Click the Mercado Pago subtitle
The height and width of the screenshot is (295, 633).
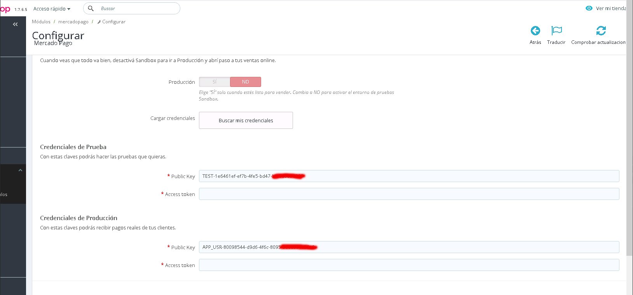(53, 43)
